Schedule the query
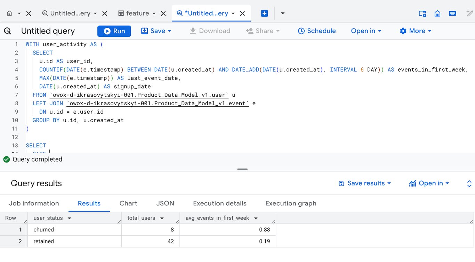Screen dimensions: 475x262 [317, 31]
